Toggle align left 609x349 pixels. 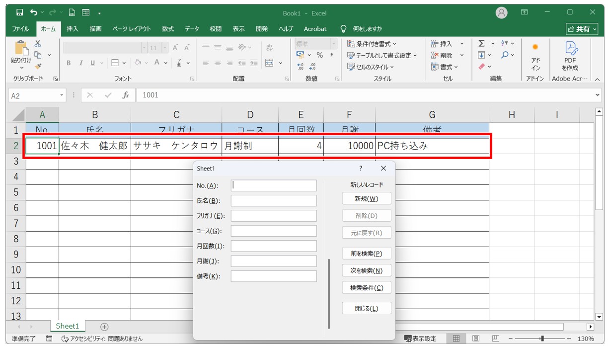(205, 63)
